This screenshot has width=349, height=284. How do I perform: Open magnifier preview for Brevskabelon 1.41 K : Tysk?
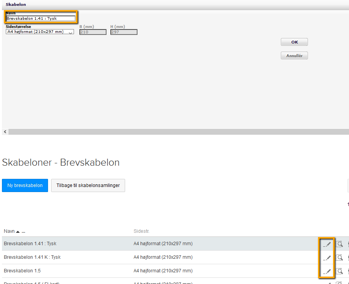click(x=339, y=258)
